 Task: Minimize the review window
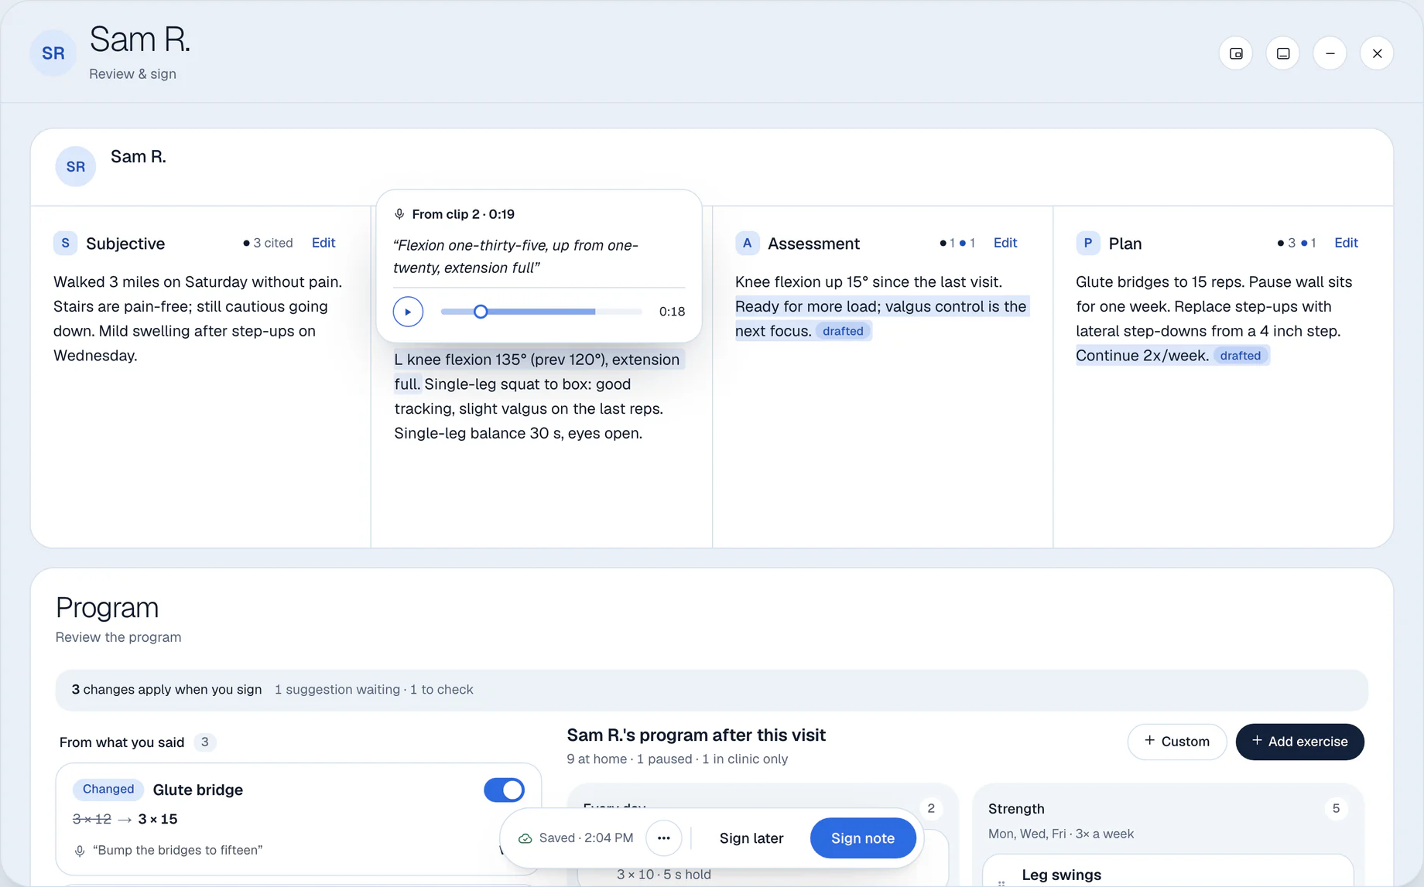pos(1330,53)
